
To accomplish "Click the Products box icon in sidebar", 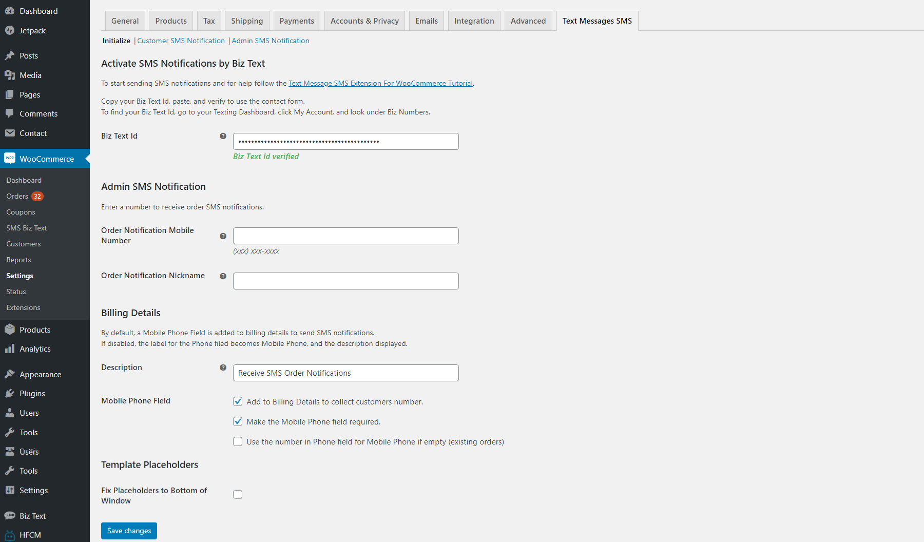I will coord(10,330).
